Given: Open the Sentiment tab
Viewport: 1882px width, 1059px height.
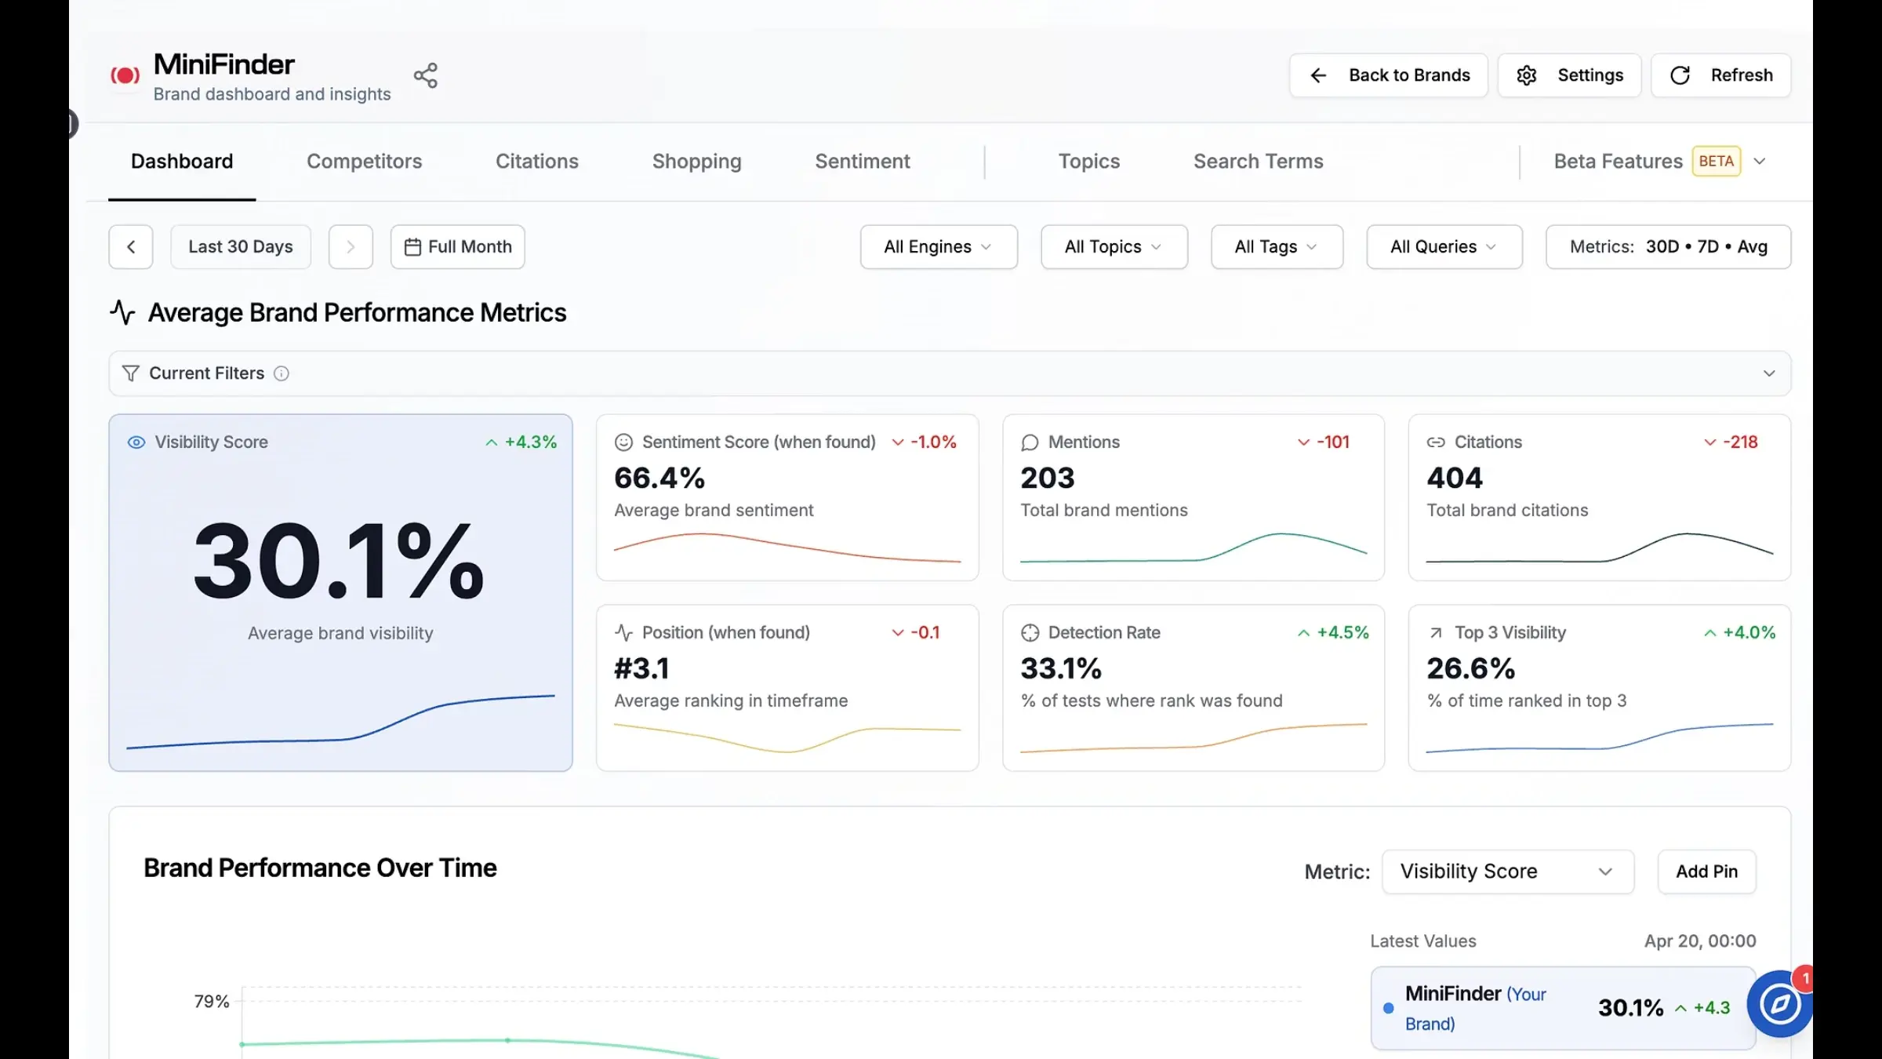Looking at the screenshot, I should 863,162.
